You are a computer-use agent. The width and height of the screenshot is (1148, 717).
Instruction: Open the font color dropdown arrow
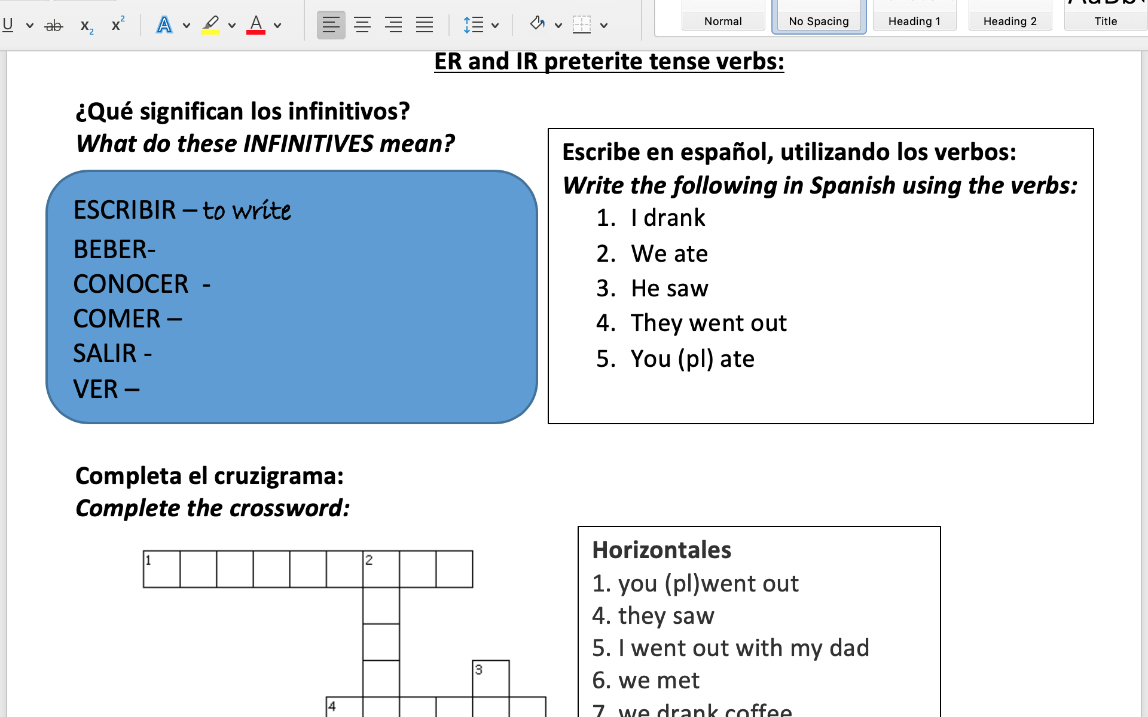coord(277,26)
